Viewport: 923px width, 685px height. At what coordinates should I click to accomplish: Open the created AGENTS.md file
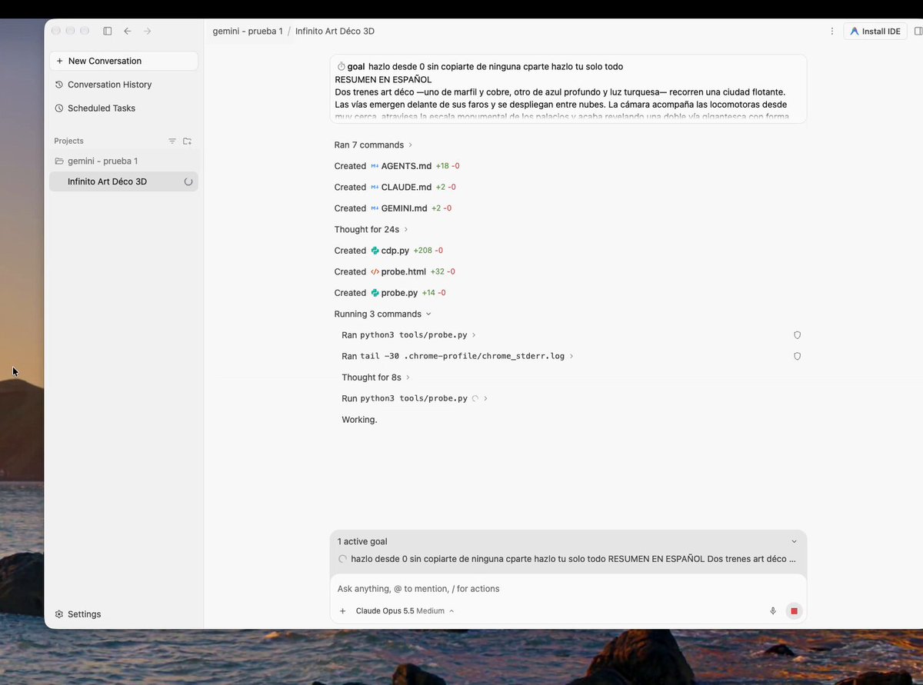pyautogui.click(x=406, y=166)
